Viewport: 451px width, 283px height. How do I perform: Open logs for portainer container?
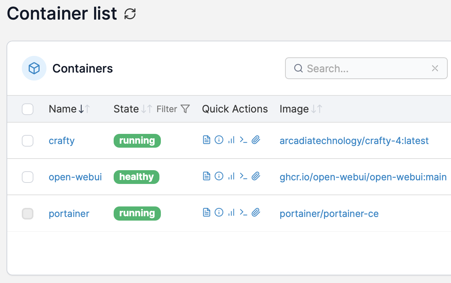(206, 213)
